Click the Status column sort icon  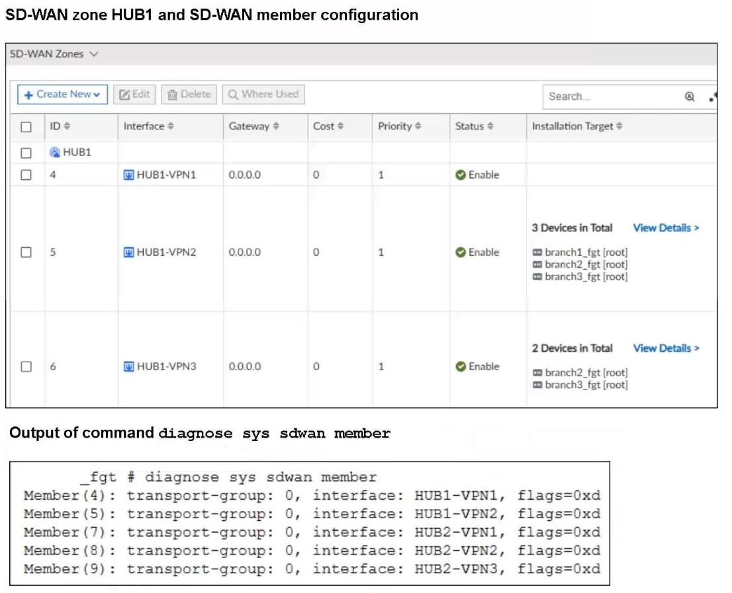point(490,126)
